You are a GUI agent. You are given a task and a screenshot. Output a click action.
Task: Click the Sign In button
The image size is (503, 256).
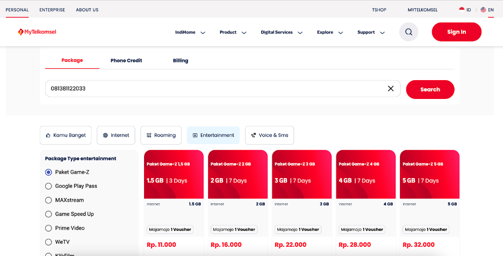(x=456, y=32)
